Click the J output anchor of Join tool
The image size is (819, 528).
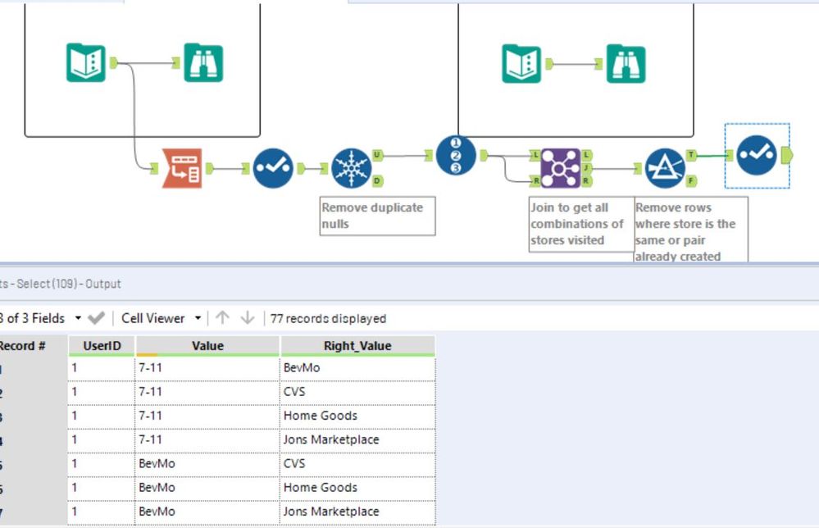coord(586,168)
